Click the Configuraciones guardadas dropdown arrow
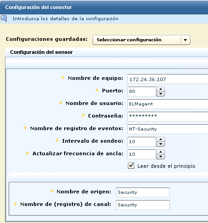Viewport: 208px width, 223px height. 185,40
